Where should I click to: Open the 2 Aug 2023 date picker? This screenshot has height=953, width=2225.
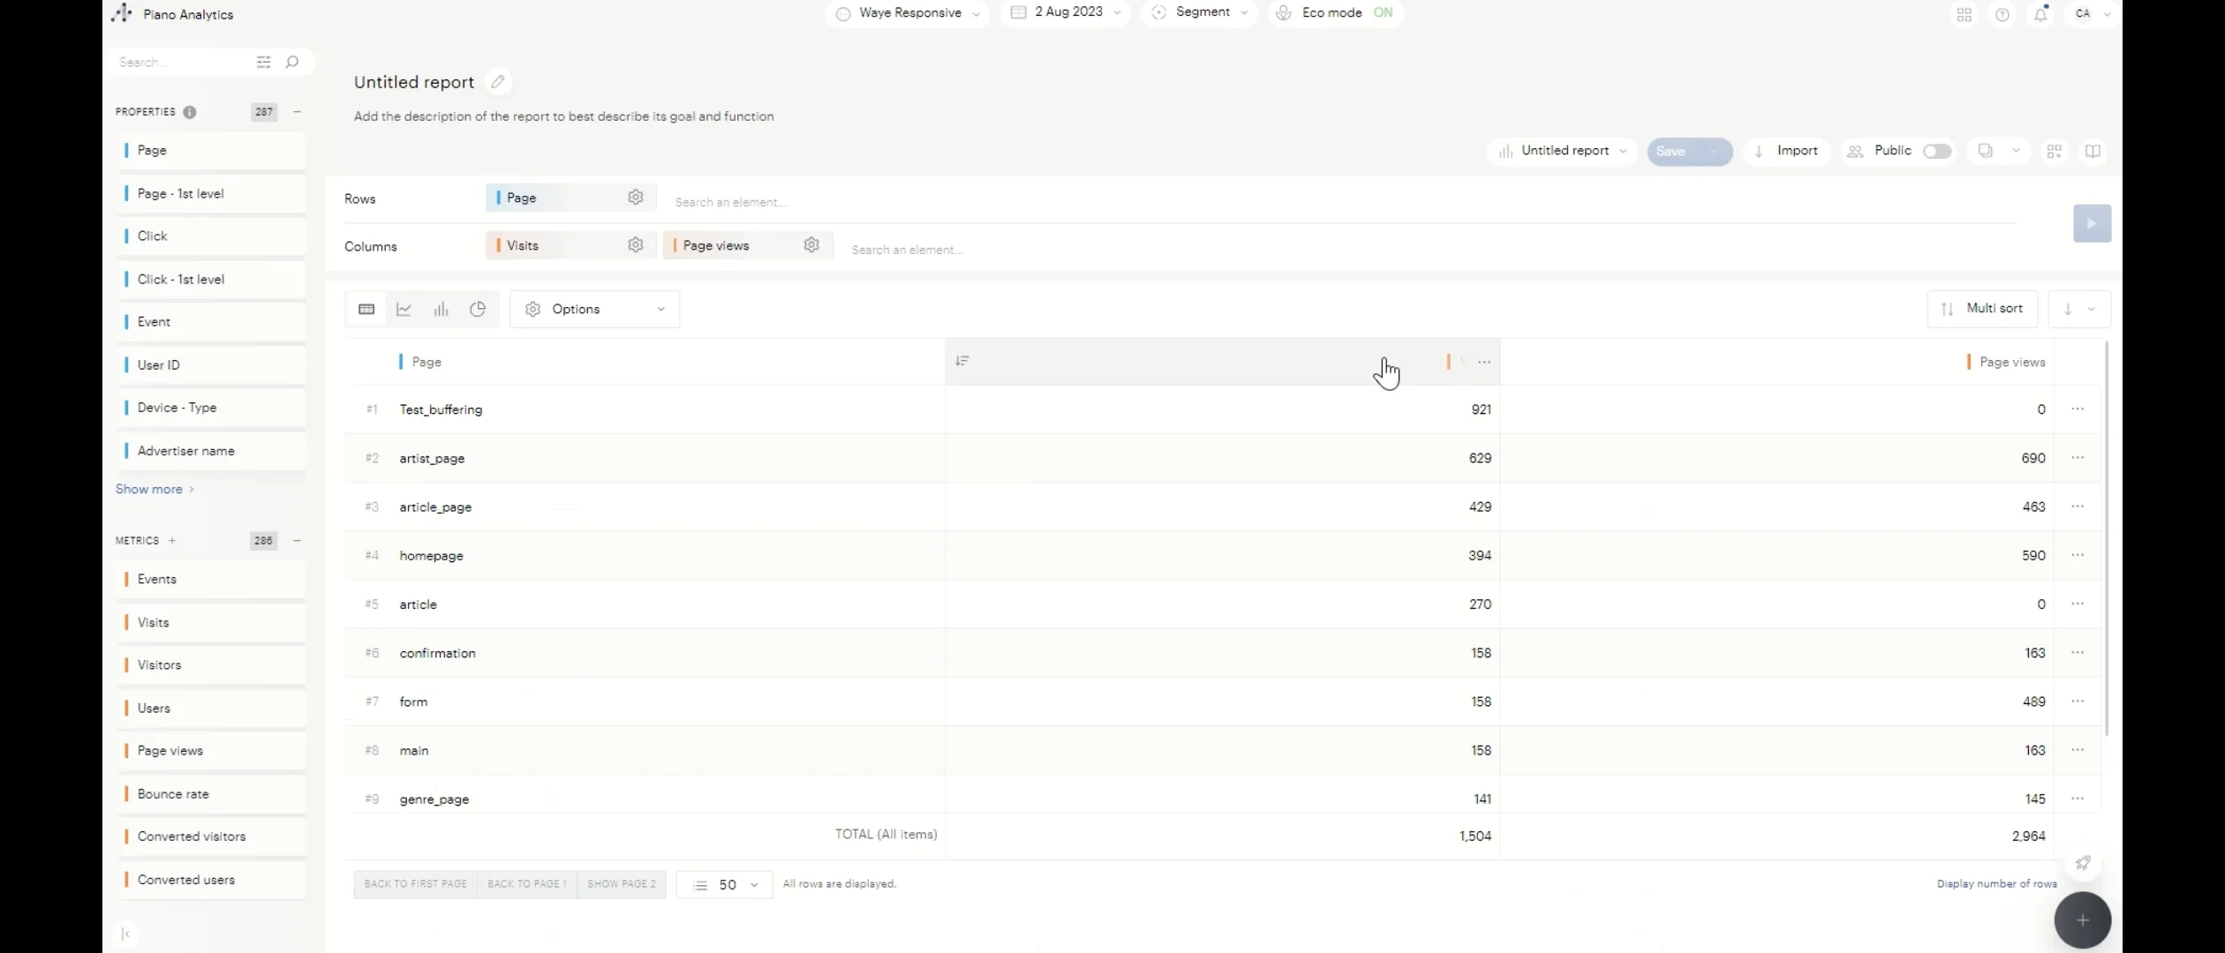[1066, 12]
